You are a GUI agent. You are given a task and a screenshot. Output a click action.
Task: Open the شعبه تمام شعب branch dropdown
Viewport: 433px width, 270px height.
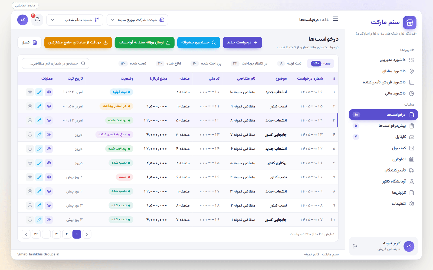point(75,20)
